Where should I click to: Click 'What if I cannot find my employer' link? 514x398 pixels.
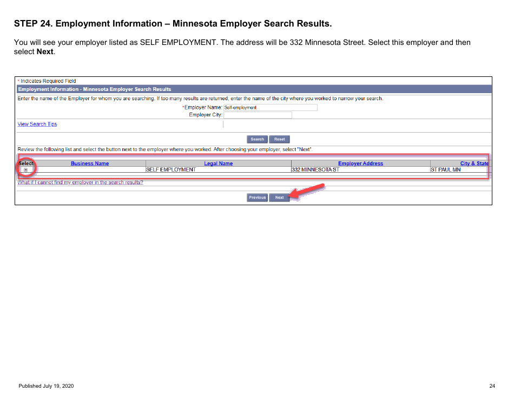pyautogui.click(x=80, y=182)
